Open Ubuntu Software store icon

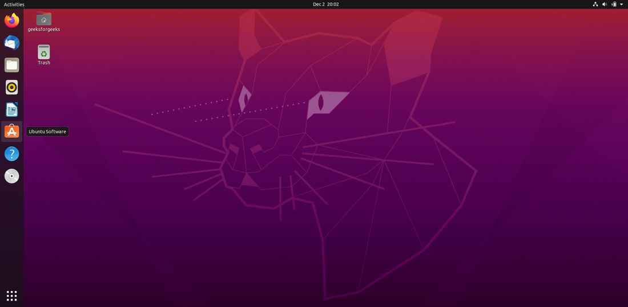[x=11, y=132]
